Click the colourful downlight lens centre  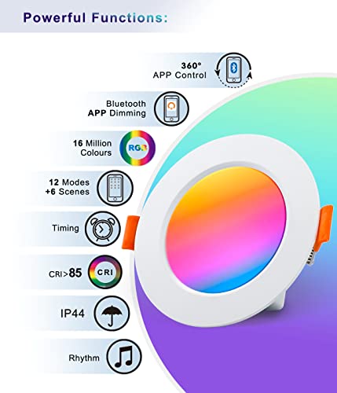point(226,230)
